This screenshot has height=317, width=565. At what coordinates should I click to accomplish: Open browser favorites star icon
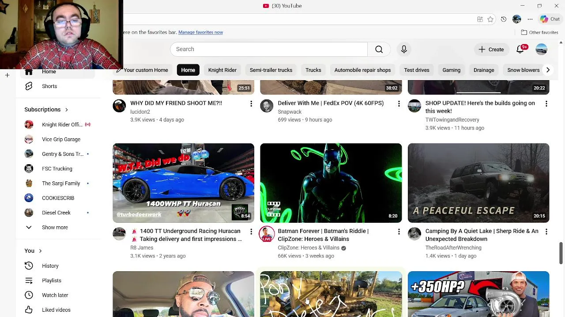[490, 19]
